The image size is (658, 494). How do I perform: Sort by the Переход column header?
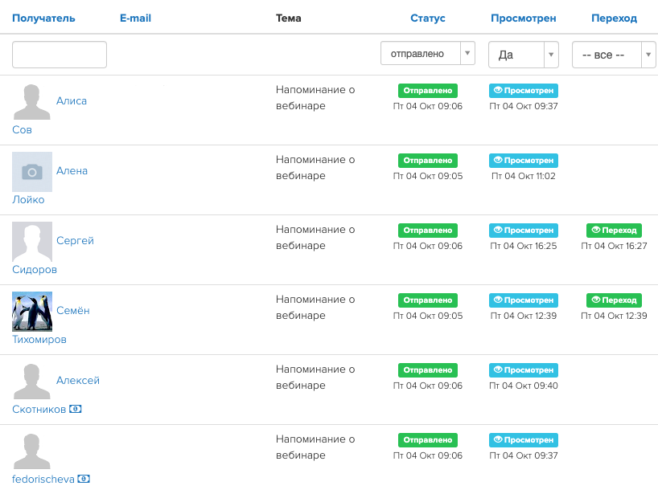click(614, 18)
